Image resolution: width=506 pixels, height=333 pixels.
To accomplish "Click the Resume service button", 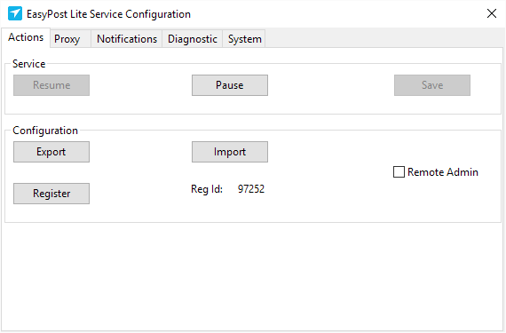I will [51, 85].
